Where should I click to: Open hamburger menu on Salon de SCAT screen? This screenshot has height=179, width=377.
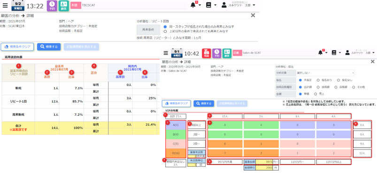click(x=166, y=53)
